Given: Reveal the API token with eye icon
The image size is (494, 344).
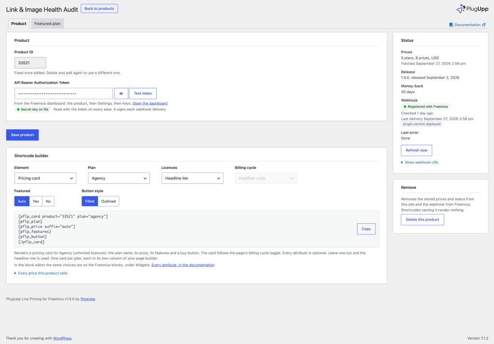Looking at the screenshot, I should 121,94.
